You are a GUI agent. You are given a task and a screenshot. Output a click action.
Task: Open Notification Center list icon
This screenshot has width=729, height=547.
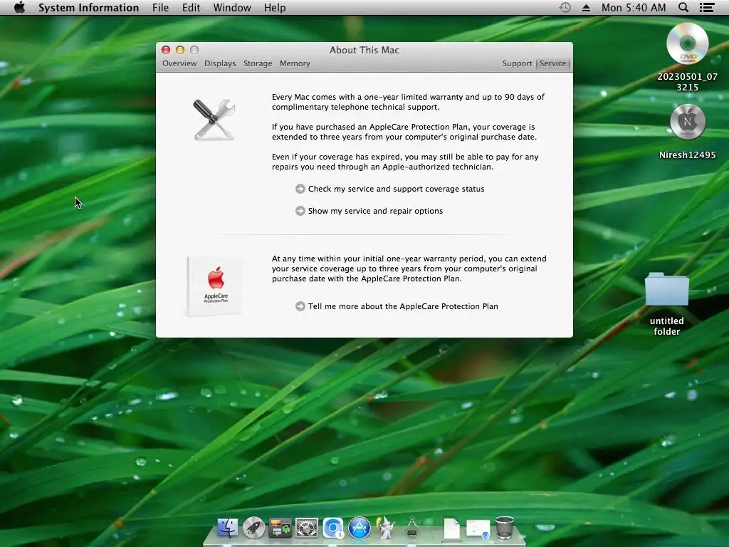pos(707,7)
